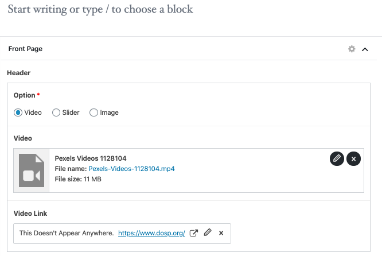Click the Front Page panel title

coord(25,49)
